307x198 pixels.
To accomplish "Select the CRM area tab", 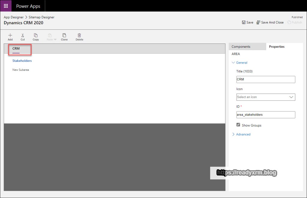I will tap(16, 49).
